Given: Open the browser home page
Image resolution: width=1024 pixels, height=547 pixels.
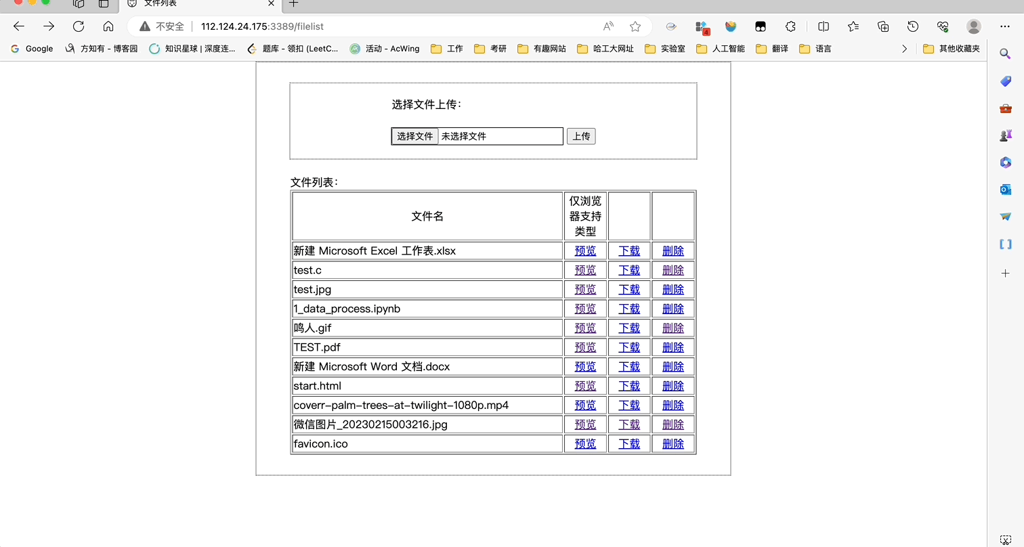Looking at the screenshot, I should coord(108,26).
